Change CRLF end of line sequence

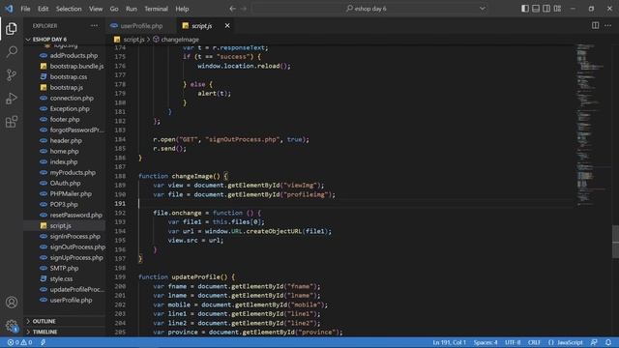click(534, 342)
